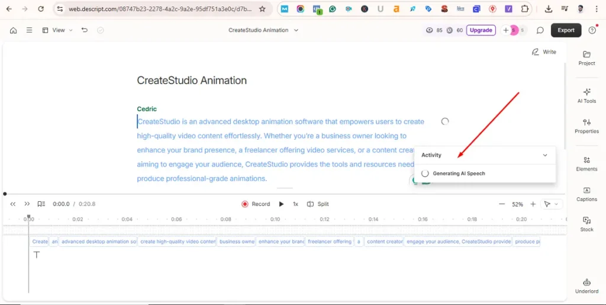
Task: Select the 'engage your audience' timeline clip
Action: (x=459, y=242)
